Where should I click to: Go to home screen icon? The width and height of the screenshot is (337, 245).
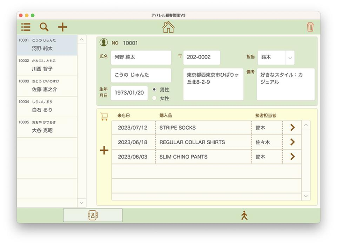click(168, 27)
